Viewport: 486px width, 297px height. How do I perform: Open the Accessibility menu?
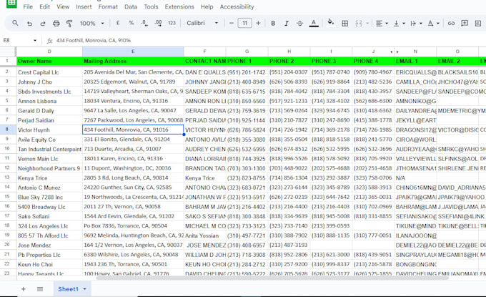point(237,7)
